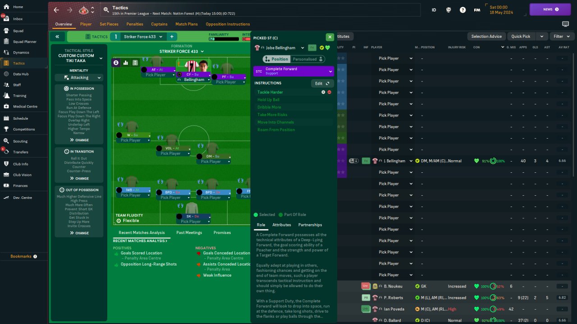Expand the Quick Pick arrow dropdown
The image size is (577, 324).
(x=541, y=36)
